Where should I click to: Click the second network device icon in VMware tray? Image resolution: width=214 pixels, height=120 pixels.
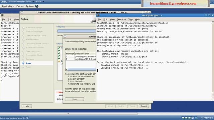(186, 118)
